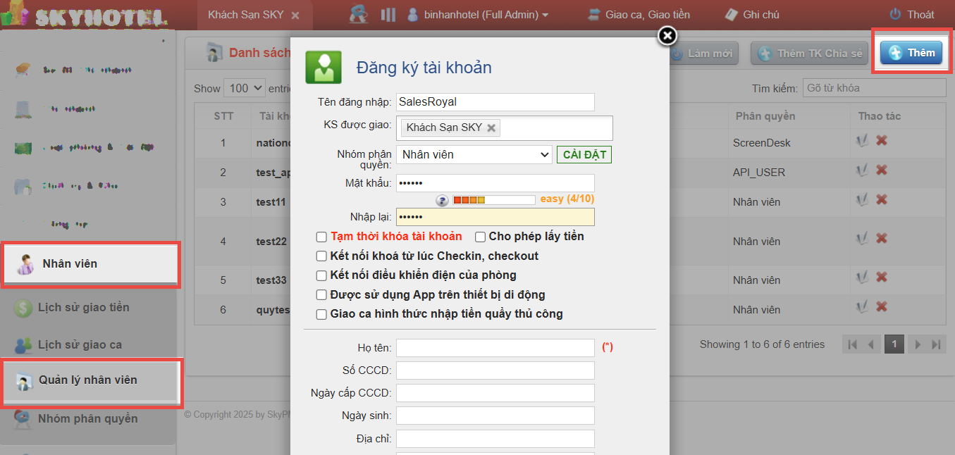955x455 pixels.
Task: Check Được sử dụng App trên thiết bị di động
Action: (321, 295)
